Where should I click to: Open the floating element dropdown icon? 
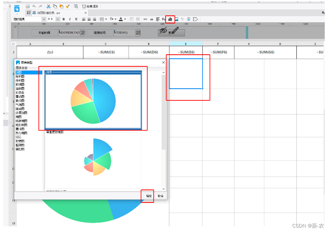pyautogui.click(x=196, y=19)
